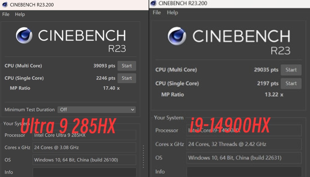
Task: Click the blue sphere in the left logo
Action: coord(24,35)
